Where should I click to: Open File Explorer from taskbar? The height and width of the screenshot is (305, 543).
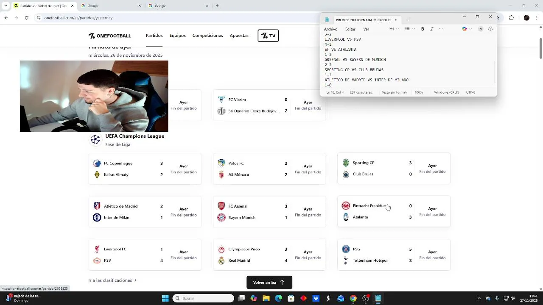tap(266, 298)
